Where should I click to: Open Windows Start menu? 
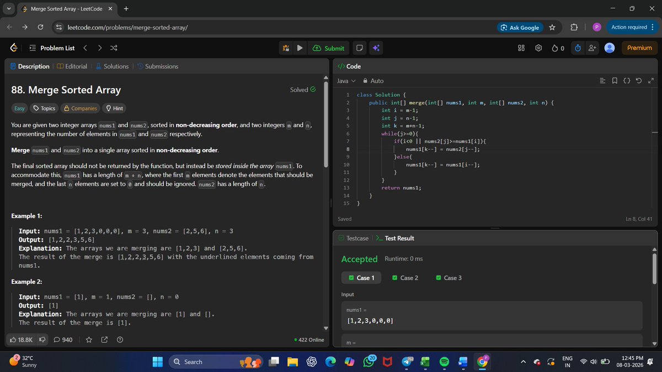click(158, 362)
